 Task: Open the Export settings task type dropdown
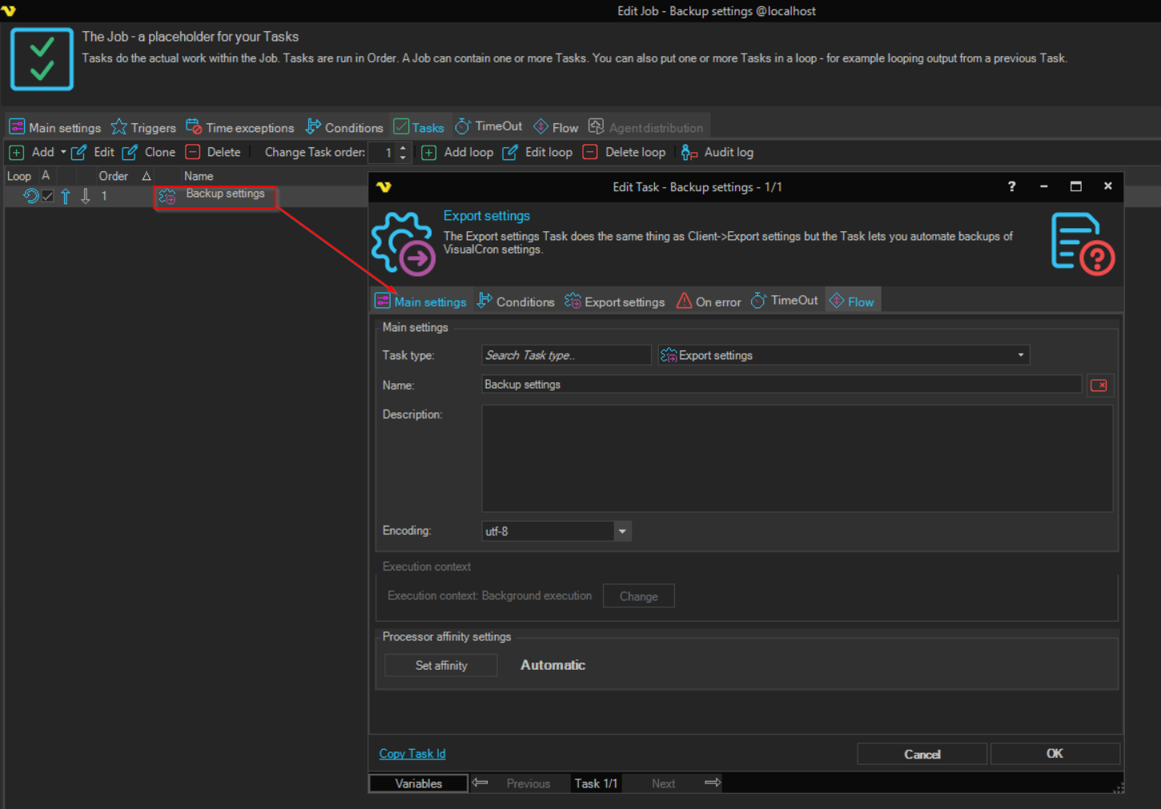1020,355
